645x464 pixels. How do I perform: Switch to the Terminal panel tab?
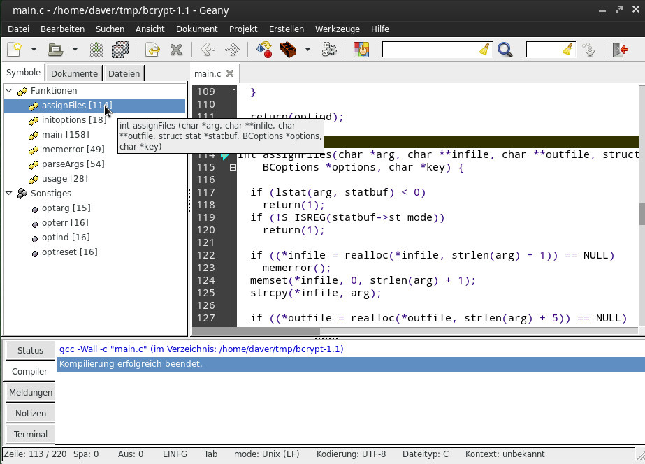[31, 434]
